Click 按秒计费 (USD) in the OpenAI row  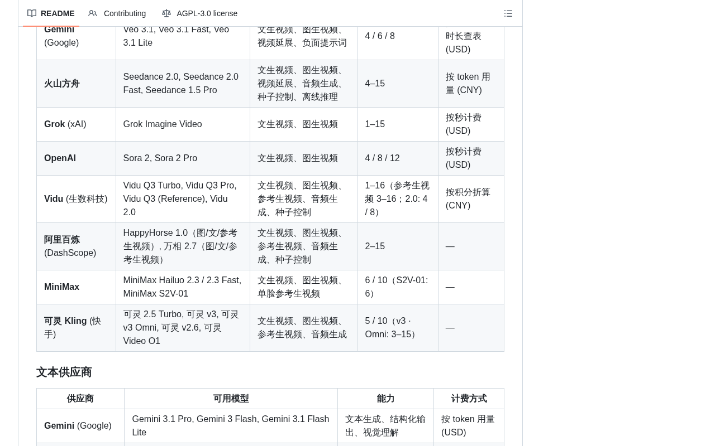[471, 158]
